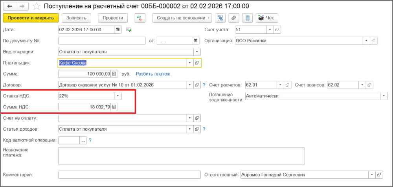Open the Счет учета 51 record
393x187 pixels.
tap(277, 30)
